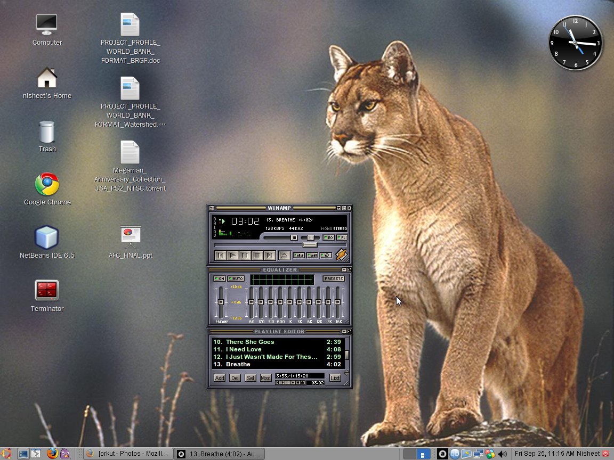Image resolution: width=614 pixels, height=460 pixels.
Task: Click the Winamp balance slider
Action: (x=310, y=238)
